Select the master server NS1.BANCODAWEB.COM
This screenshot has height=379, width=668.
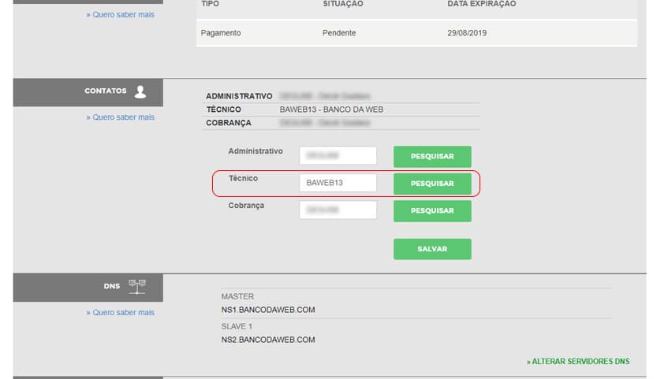point(268,310)
